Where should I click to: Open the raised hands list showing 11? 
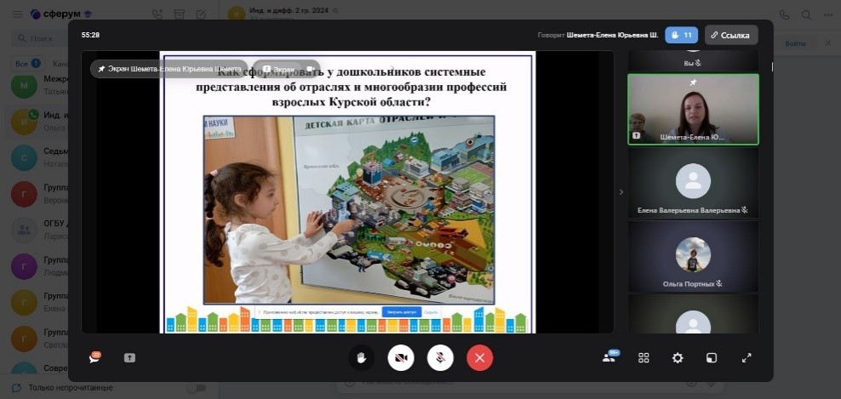[681, 35]
